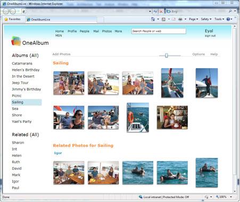The width and height of the screenshot is (240, 202).
Task: Click the Bing search magnifier icon
Action: pyautogui.click(x=230, y=11)
